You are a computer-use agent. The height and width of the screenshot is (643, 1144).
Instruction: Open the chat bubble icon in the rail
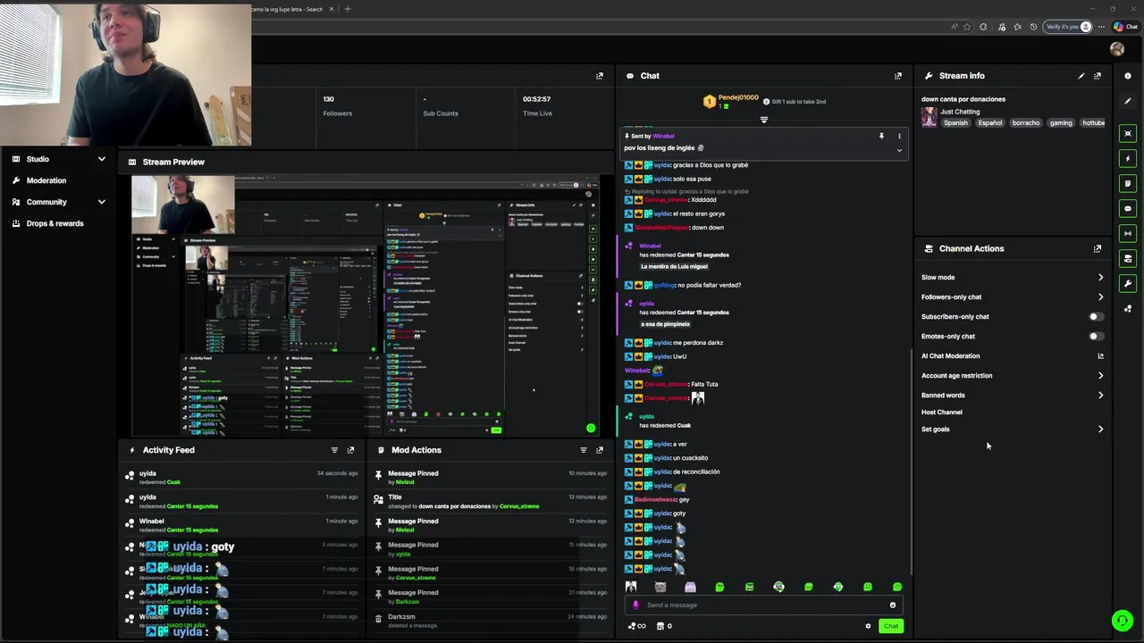(1128, 208)
